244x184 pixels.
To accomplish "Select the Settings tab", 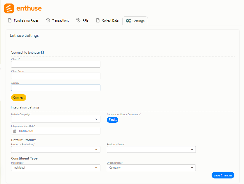I will [x=135, y=21].
